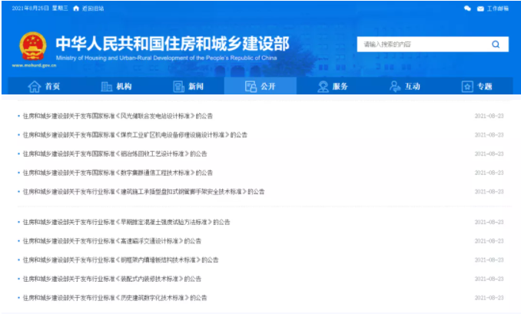Image resolution: width=521 pixels, height=314 pixels.
Task: Click the 服务 person icon in navigation
Action: click(x=323, y=87)
